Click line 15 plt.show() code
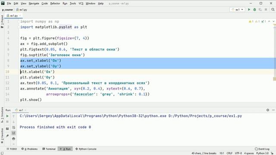Screen dimensions: 276x155 pyautogui.click(x=31, y=99)
